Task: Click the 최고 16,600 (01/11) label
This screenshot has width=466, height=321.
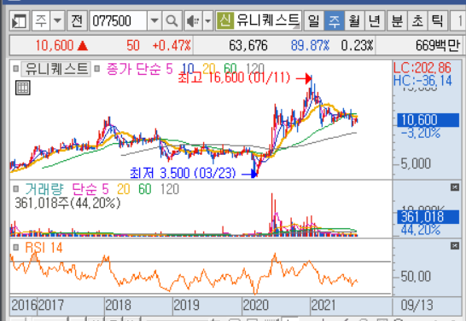Action: 234,78
